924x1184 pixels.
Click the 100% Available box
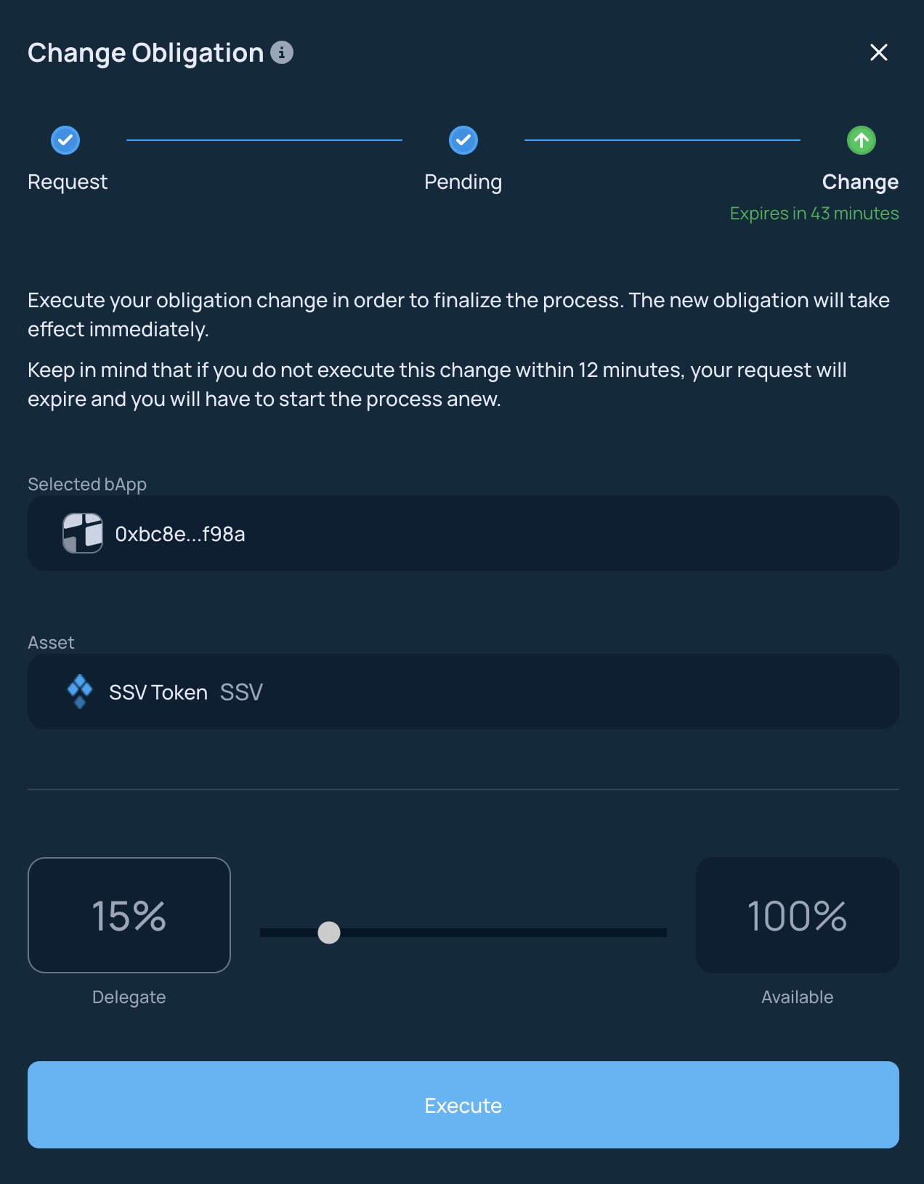tap(798, 915)
